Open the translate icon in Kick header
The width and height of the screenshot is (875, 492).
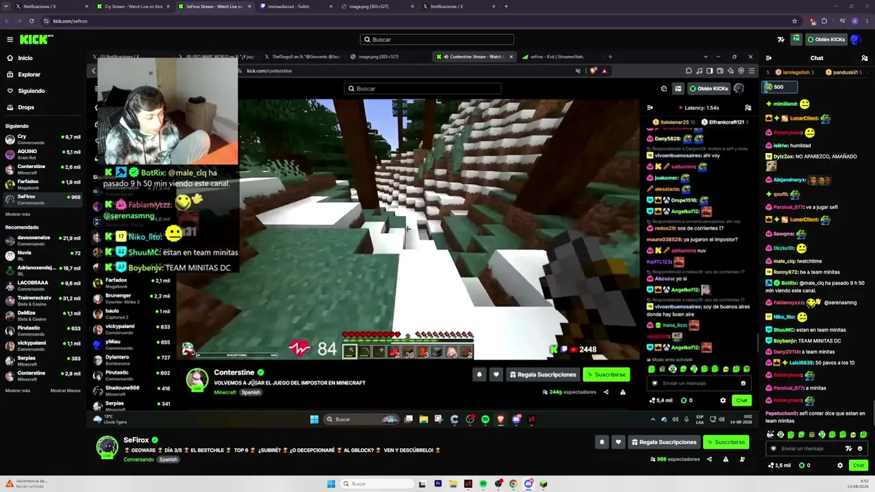point(781,40)
